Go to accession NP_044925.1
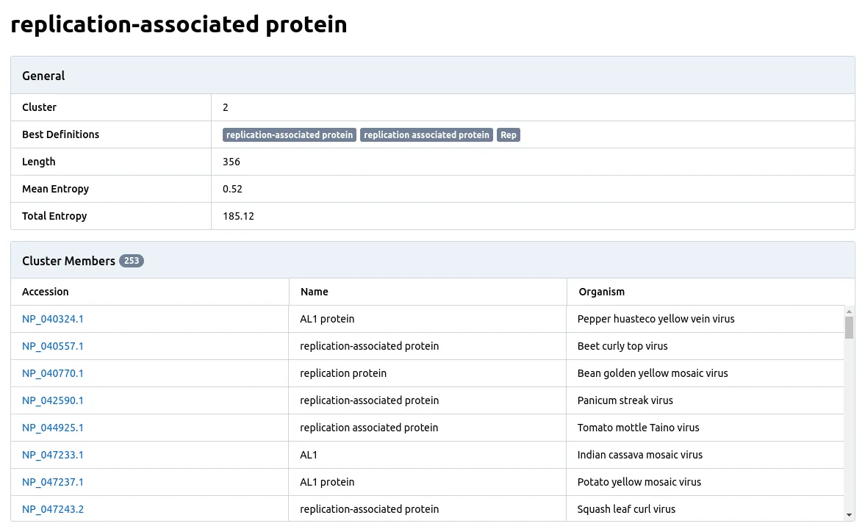The image size is (865, 529). coord(53,428)
